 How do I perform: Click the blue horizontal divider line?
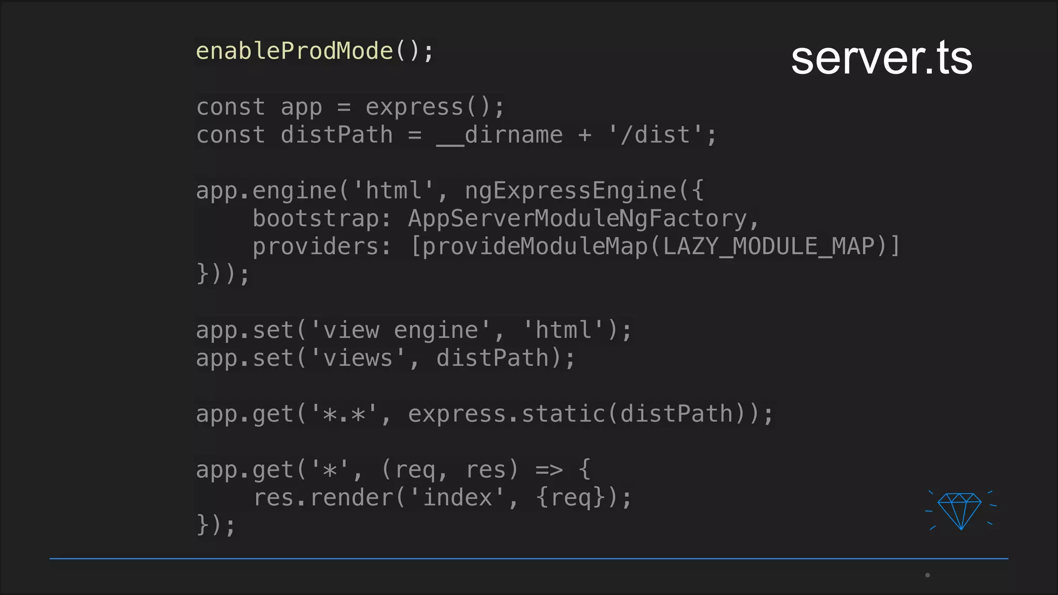tap(529, 558)
